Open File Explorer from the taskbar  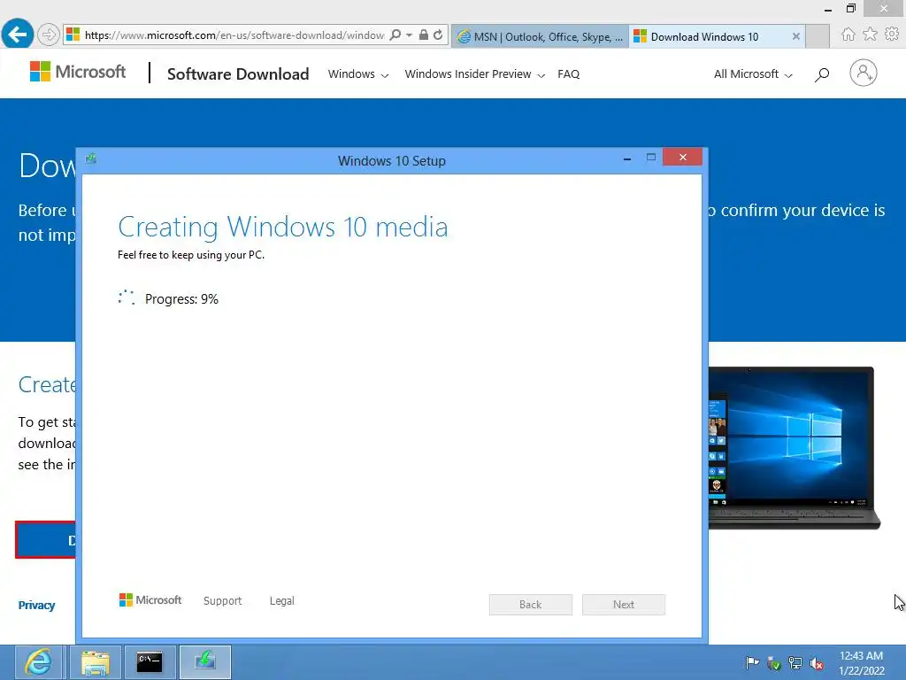[96, 662]
